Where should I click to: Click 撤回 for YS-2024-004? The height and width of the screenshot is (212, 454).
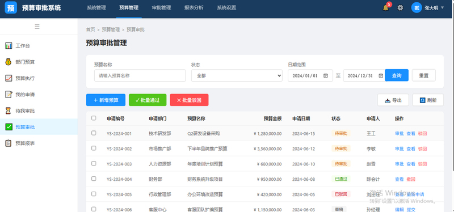pyautogui.click(x=411, y=179)
